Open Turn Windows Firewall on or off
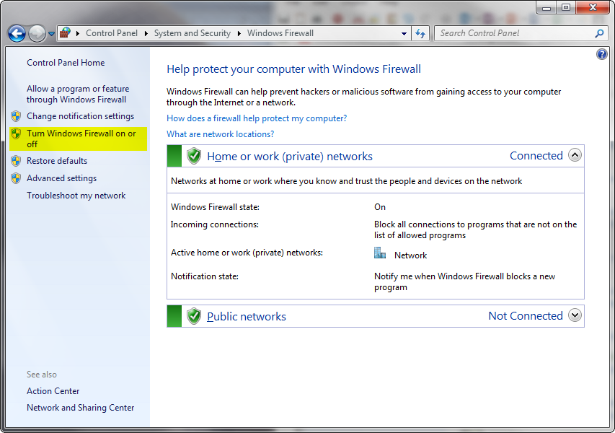The height and width of the screenshot is (433, 615). tap(81, 139)
